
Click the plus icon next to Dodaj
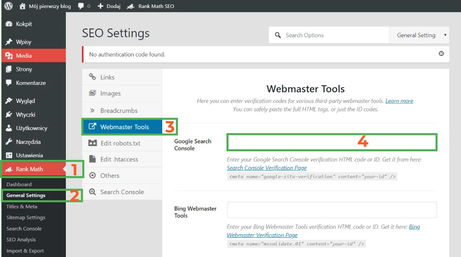coord(100,6)
